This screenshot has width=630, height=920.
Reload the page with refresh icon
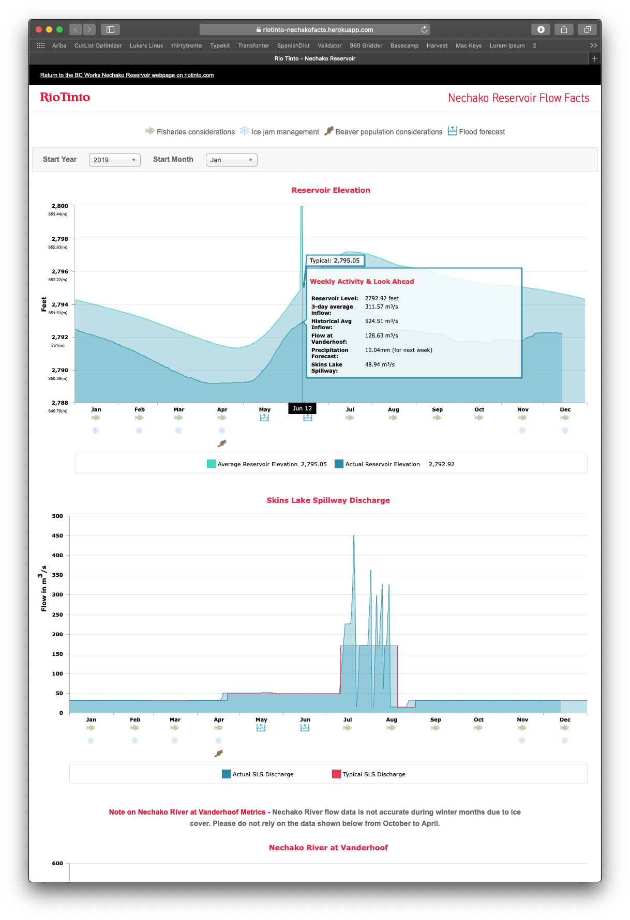(424, 29)
